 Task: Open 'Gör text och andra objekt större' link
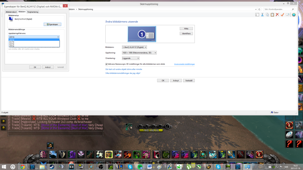click(124, 69)
